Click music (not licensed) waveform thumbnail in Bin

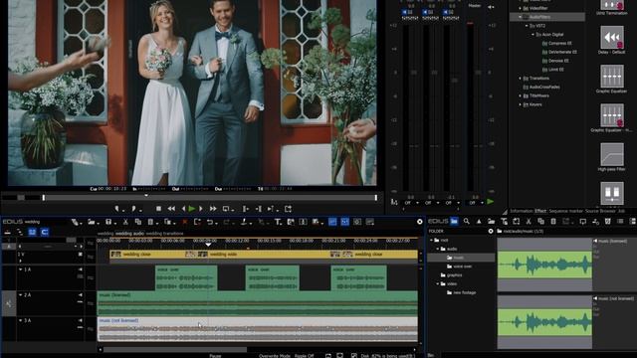(x=544, y=322)
